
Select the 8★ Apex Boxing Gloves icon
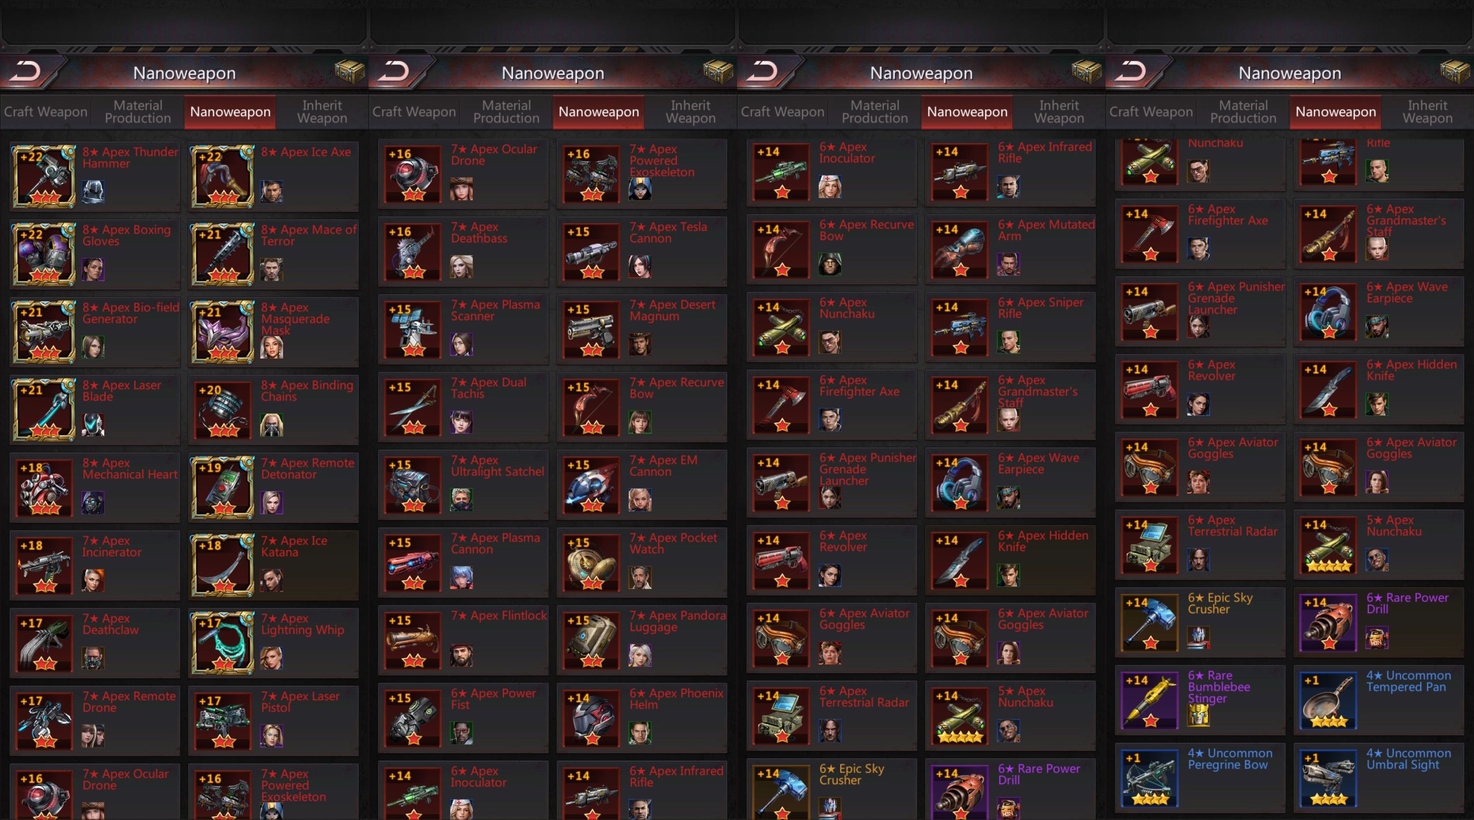tap(44, 254)
